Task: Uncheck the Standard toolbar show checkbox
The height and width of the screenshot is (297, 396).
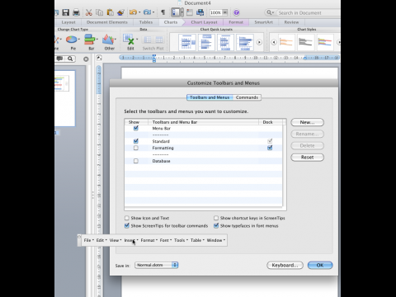Action: pyautogui.click(x=136, y=141)
